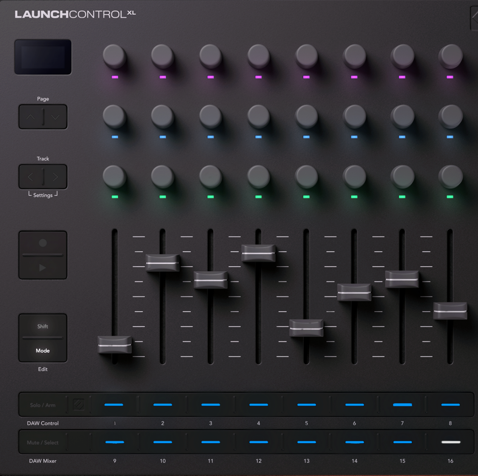Image resolution: width=478 pixels, height=476 pixels.
Task: Click the blue-lit knob in column 5
Action: pyautogui.click(x=306, y=116)
